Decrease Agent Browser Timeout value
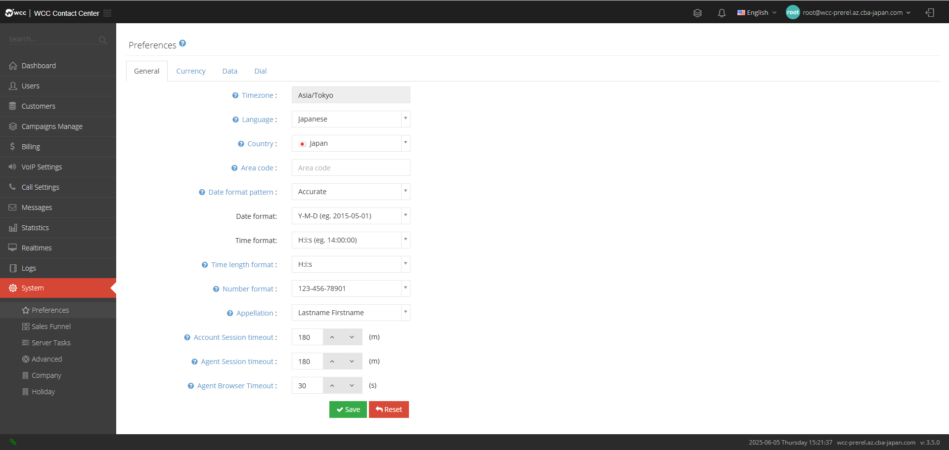The image size is (949, 450). click(x=352, y=385)
